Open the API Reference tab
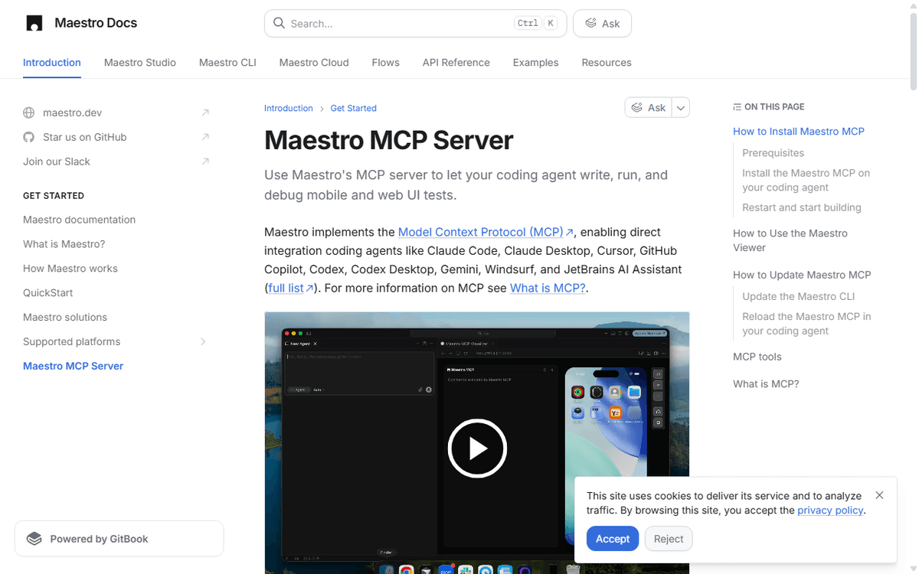 coord(456,63)
